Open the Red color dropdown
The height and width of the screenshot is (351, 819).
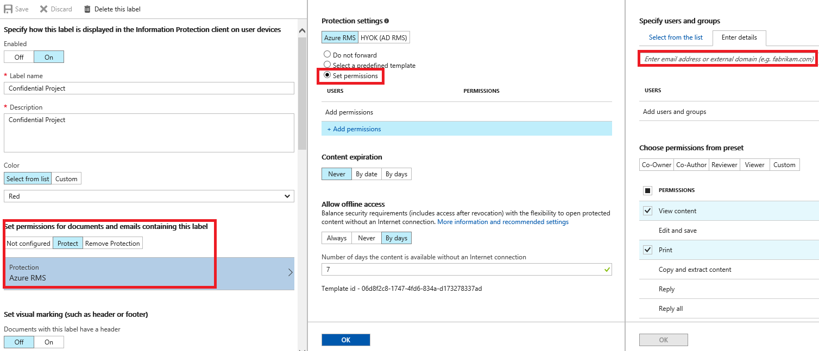149,196
